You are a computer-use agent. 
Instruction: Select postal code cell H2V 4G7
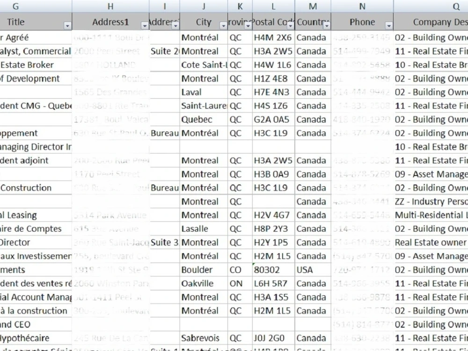coord(274,215)
